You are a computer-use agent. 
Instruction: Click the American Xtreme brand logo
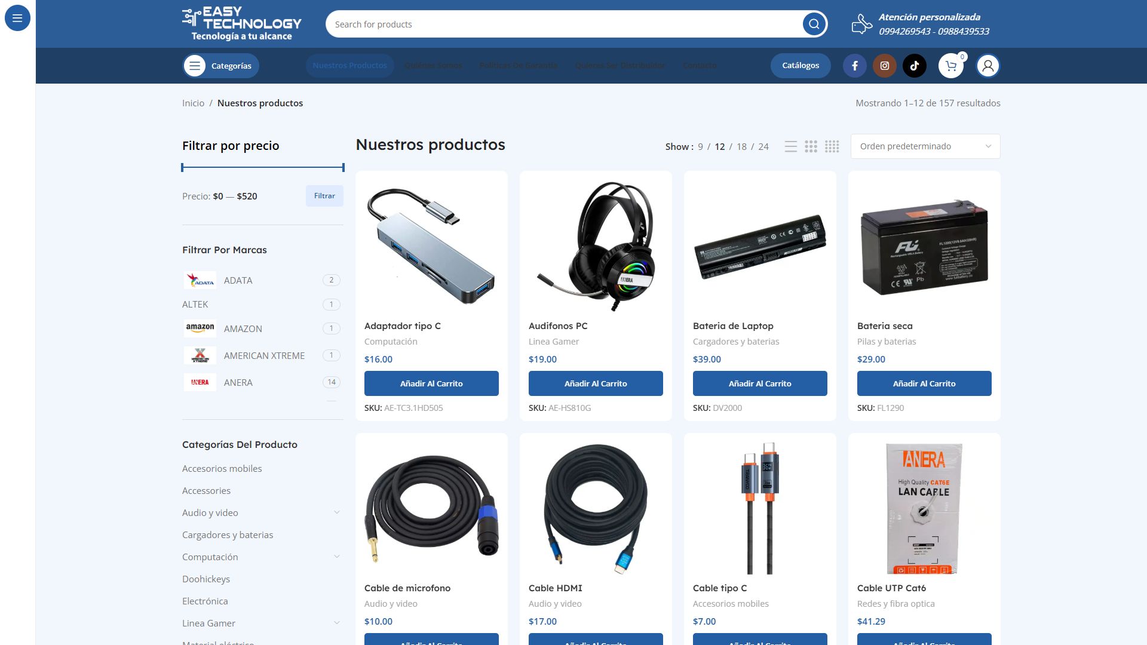pyautogui.click(x=200, y=355)
